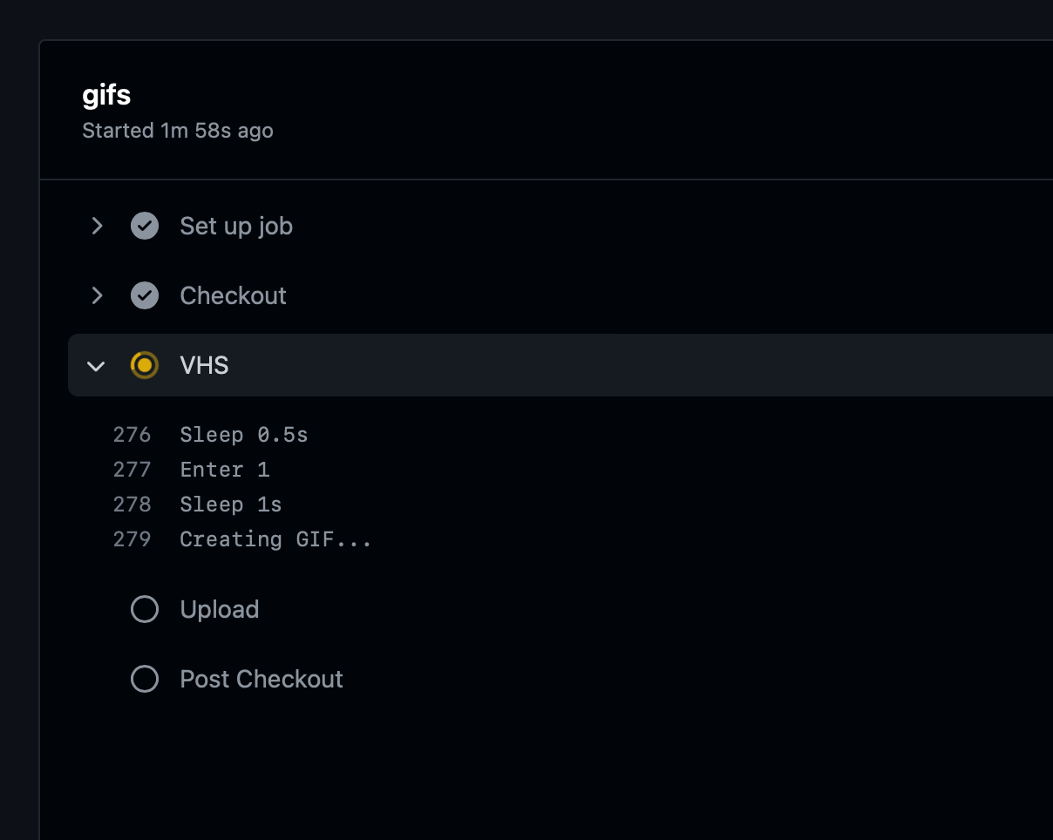Screen dimensions: 1053x840
Task: Open the Upload step row
Action: (220, 609)
